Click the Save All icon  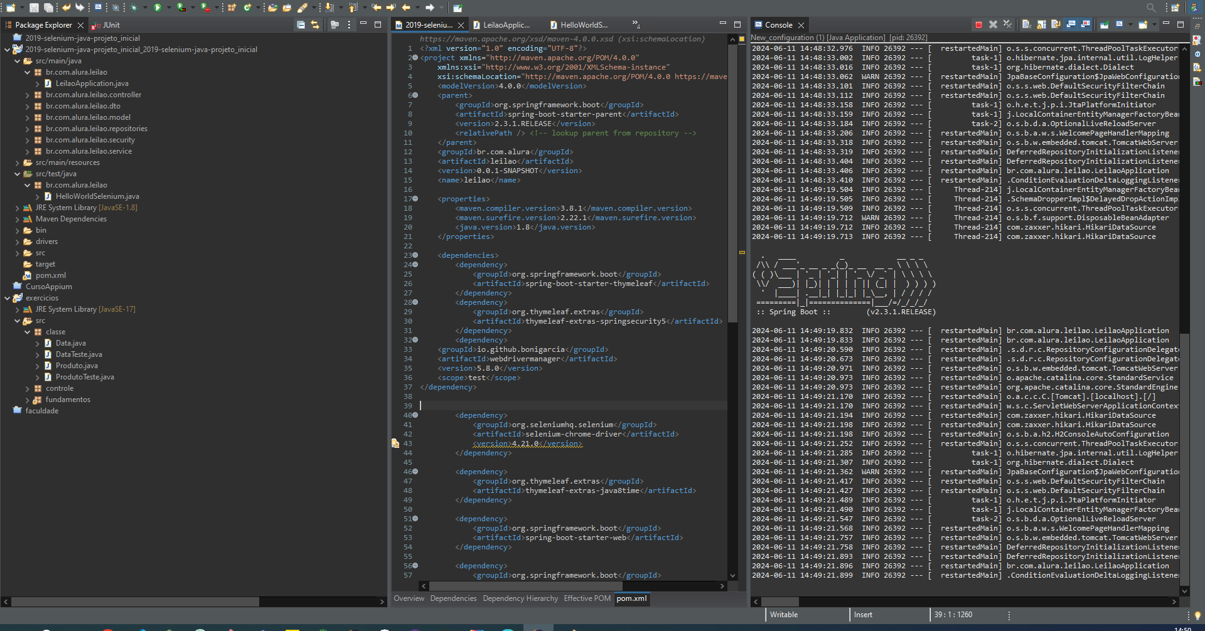point(48,8)
